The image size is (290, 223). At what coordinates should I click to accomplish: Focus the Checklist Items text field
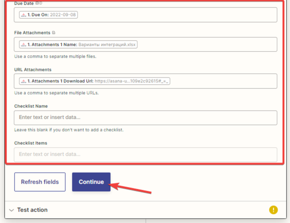[x=145, y=154]
